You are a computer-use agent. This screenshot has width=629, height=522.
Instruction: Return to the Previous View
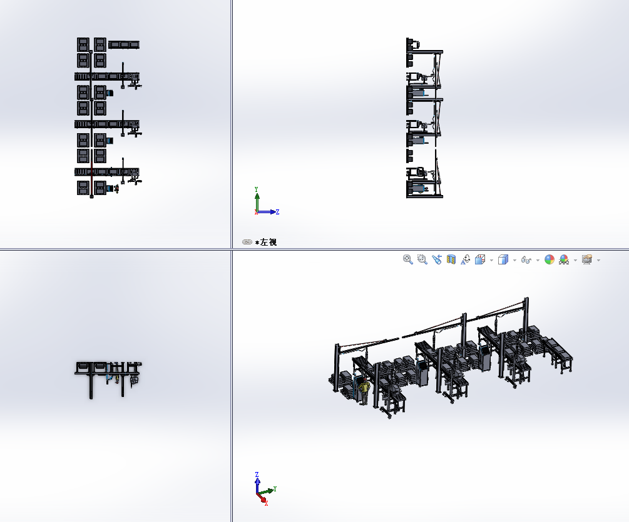click(x=437, y=259)
